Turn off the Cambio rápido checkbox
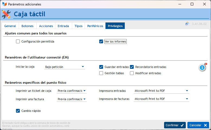 click(x=18, y=111)
